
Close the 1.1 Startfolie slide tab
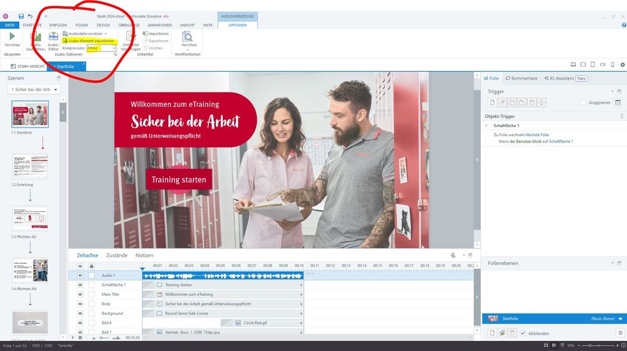(x=83, y=64)
